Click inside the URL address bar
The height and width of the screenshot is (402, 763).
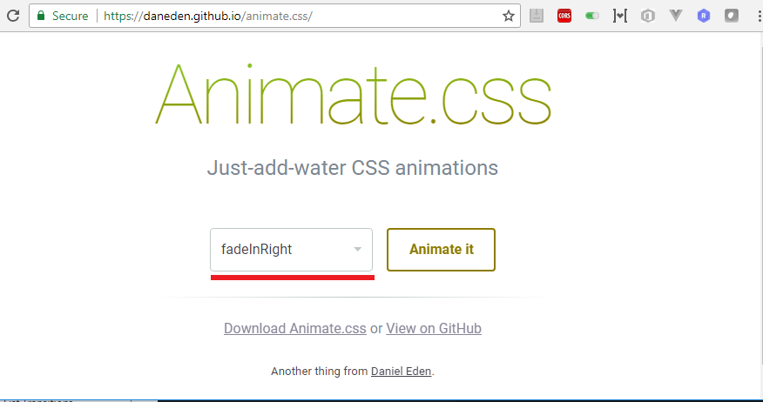[301, 16]
